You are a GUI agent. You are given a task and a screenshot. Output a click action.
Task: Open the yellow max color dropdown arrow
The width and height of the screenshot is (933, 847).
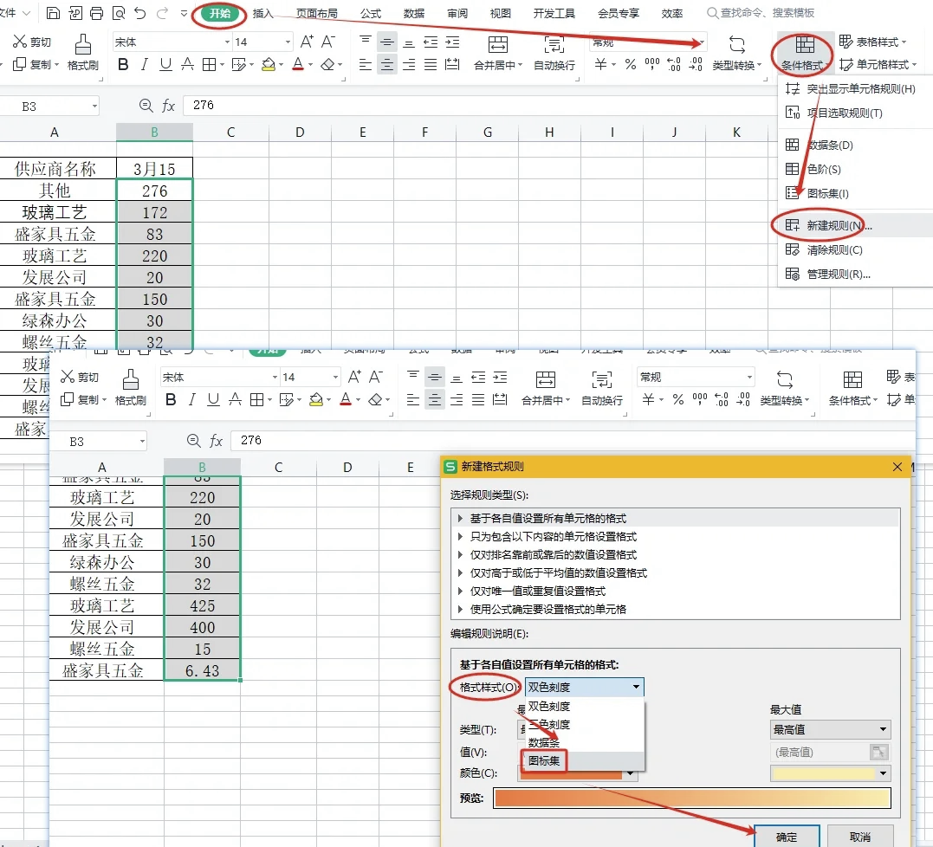(883, 773)
